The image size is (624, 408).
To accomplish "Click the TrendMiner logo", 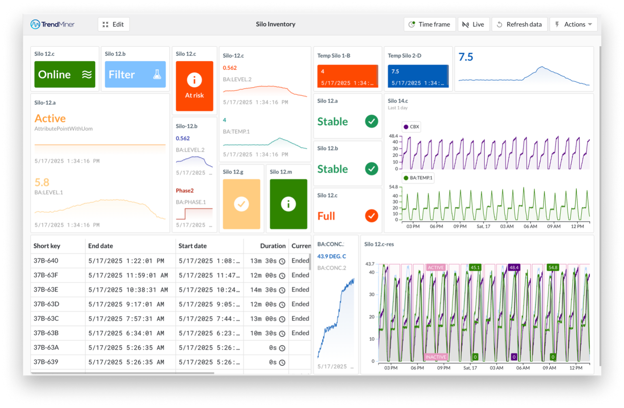I will click(x=52, y=24).
